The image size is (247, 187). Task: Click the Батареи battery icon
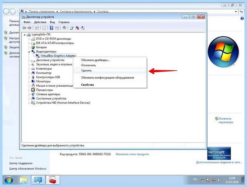[x=33, y=47]
